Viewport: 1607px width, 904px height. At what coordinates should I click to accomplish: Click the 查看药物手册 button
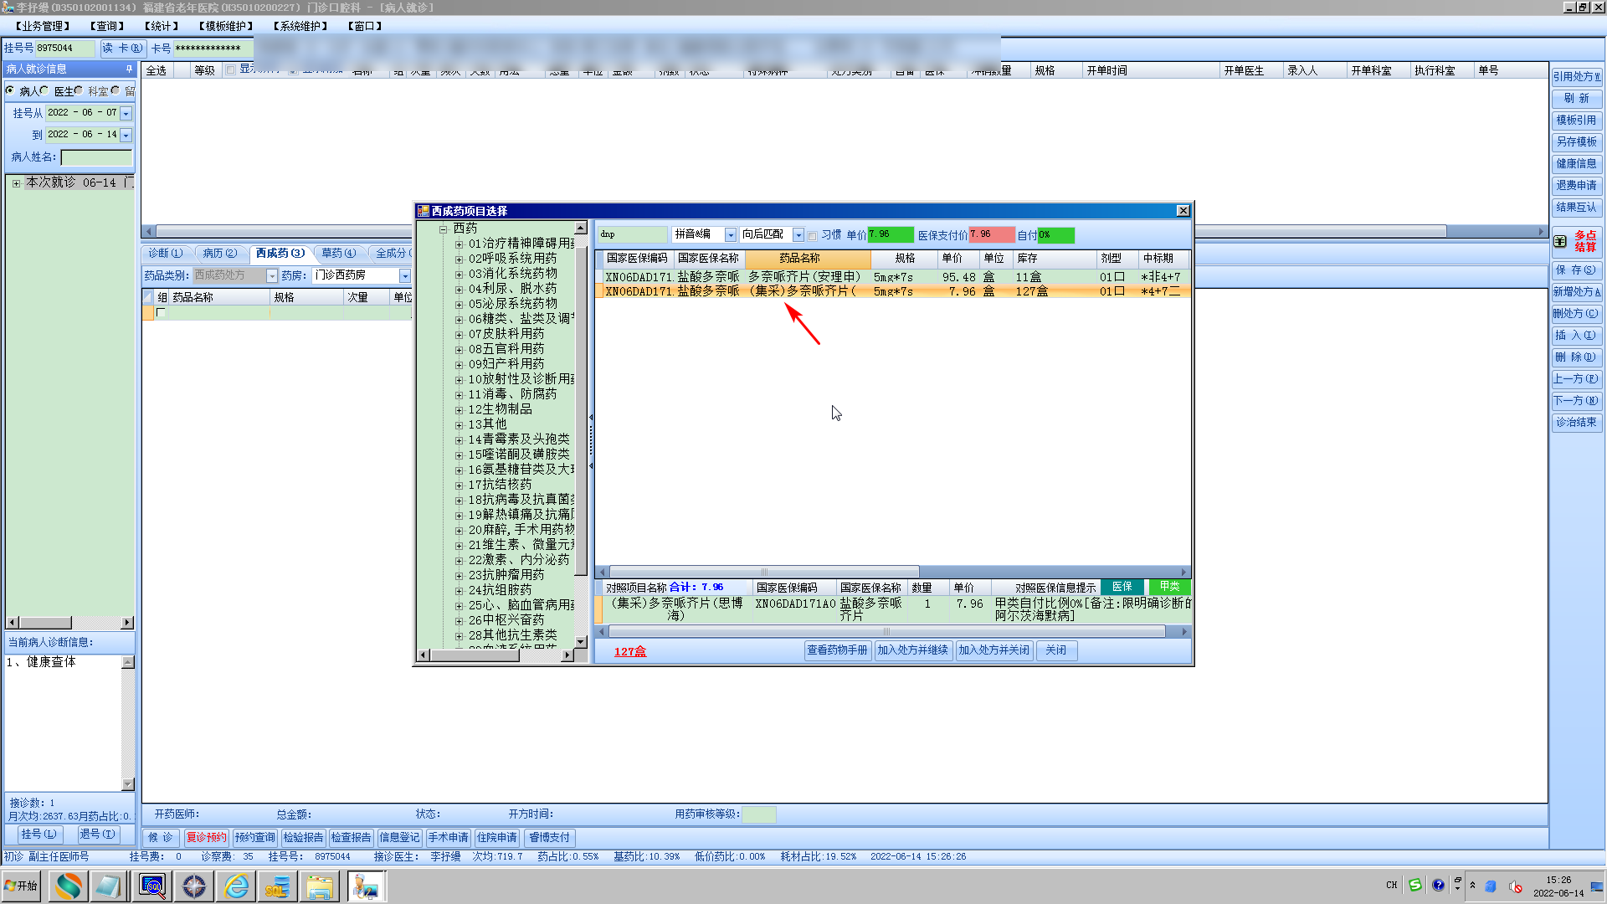(837, 650)
